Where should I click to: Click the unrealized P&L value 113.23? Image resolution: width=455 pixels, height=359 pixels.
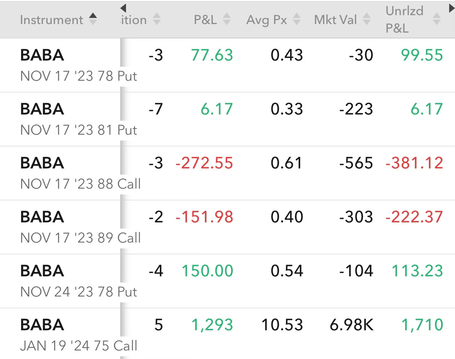tap(417, 271)
